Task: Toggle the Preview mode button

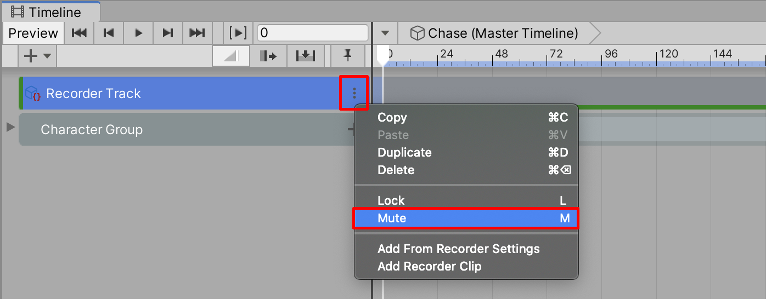Action: click(33, 33)
